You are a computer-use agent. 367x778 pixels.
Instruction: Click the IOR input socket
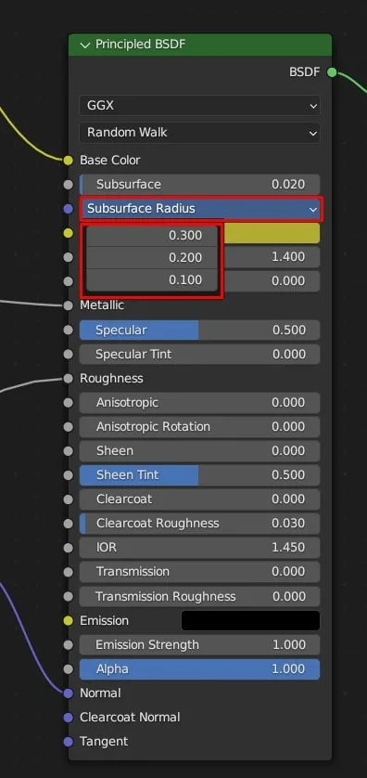(69, 548)
